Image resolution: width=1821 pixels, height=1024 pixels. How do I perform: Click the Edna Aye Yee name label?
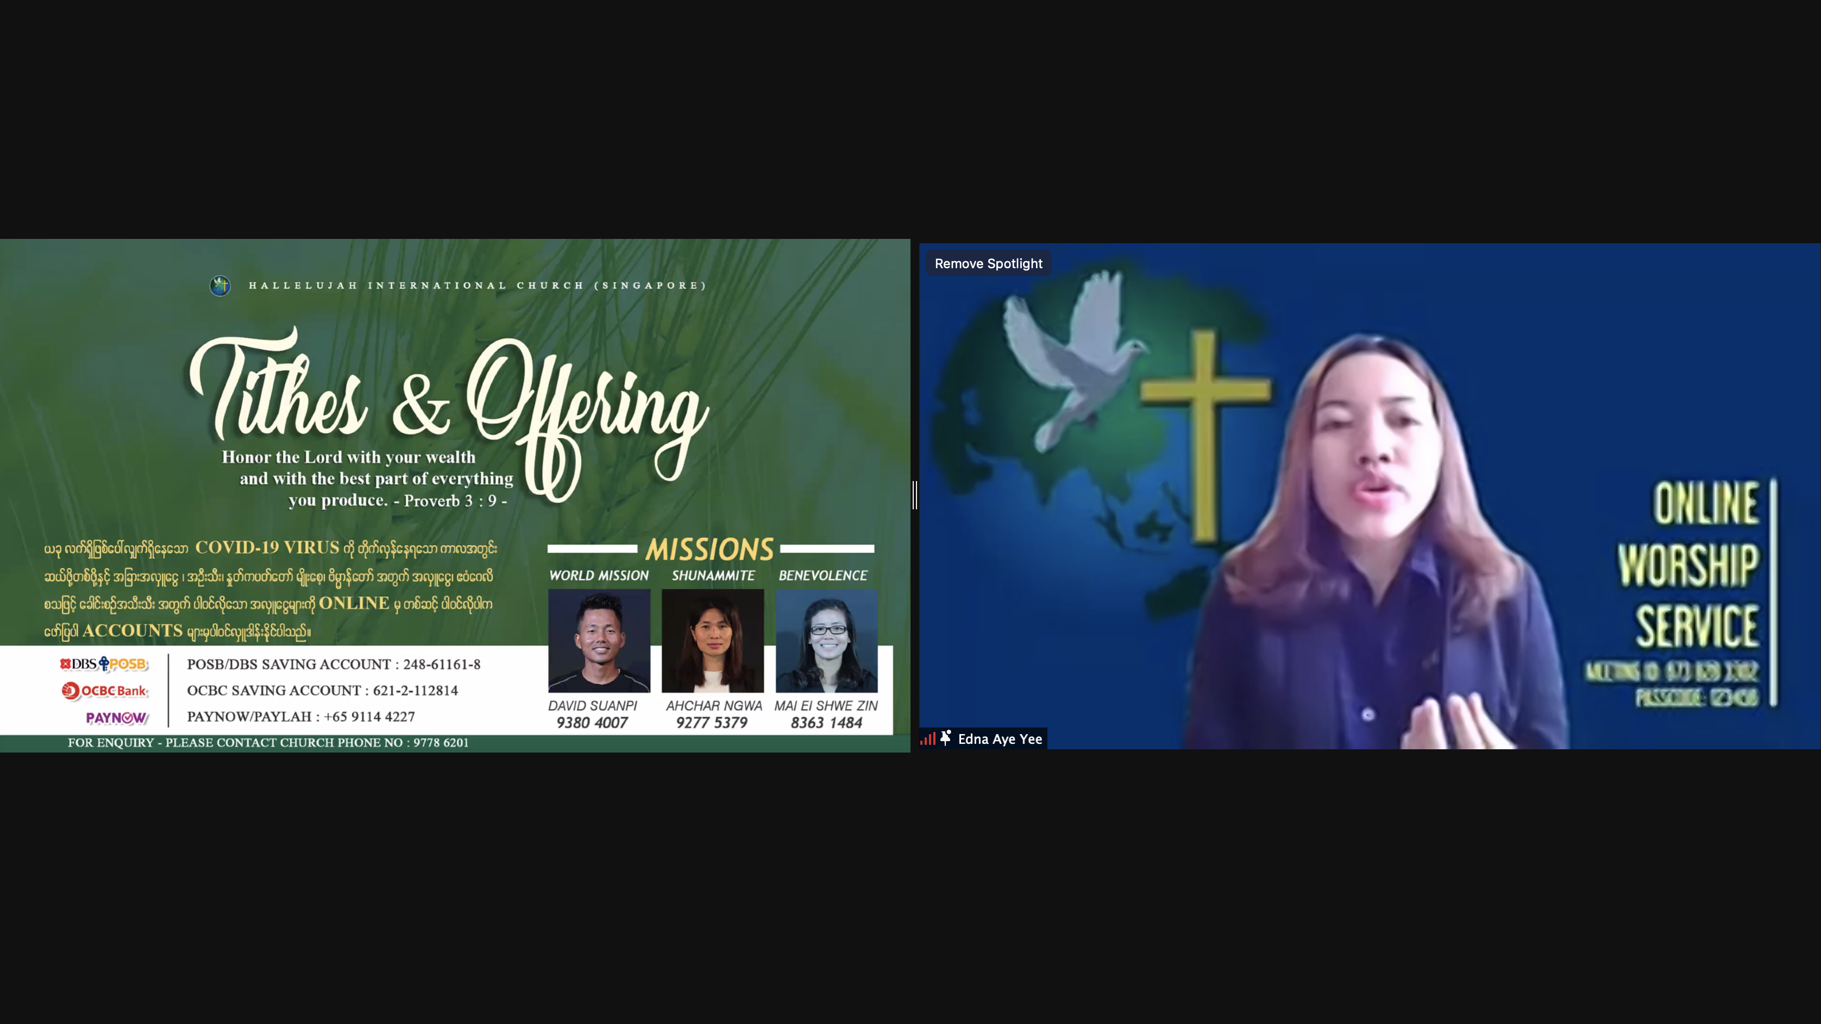[1000, 738]
